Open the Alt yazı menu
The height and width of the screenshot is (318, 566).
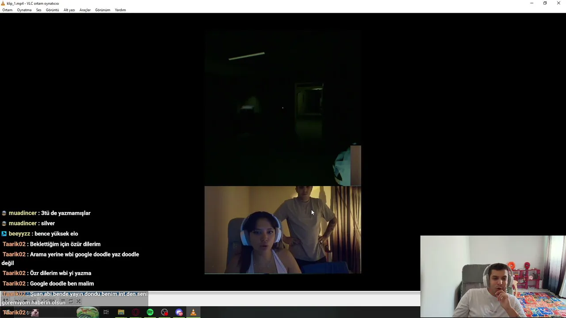point(69,10)
